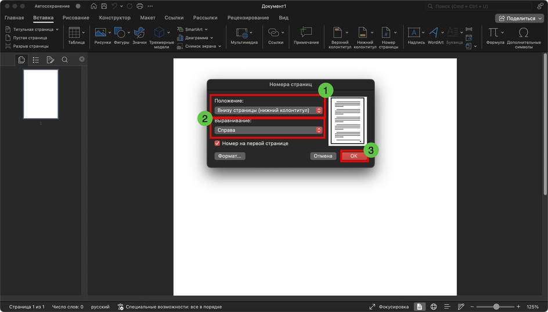Click the Отмена button

pyautogui.click(x=323, y=156)
